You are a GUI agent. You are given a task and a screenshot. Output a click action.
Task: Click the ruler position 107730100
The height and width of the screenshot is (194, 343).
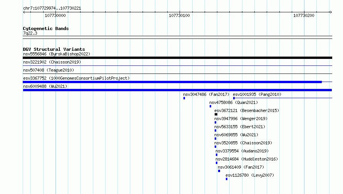coord(179,15)
